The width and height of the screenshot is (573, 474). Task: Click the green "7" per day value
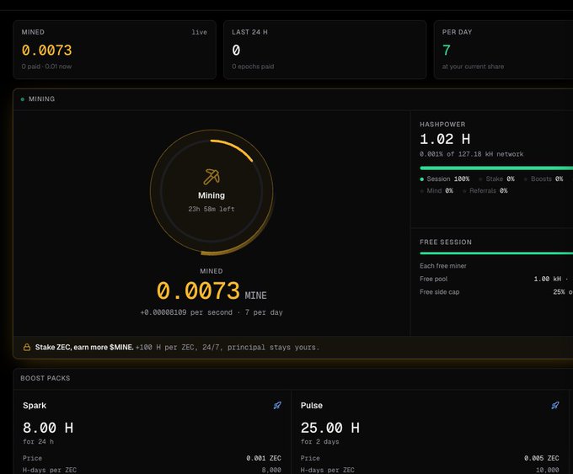point(447,50)
